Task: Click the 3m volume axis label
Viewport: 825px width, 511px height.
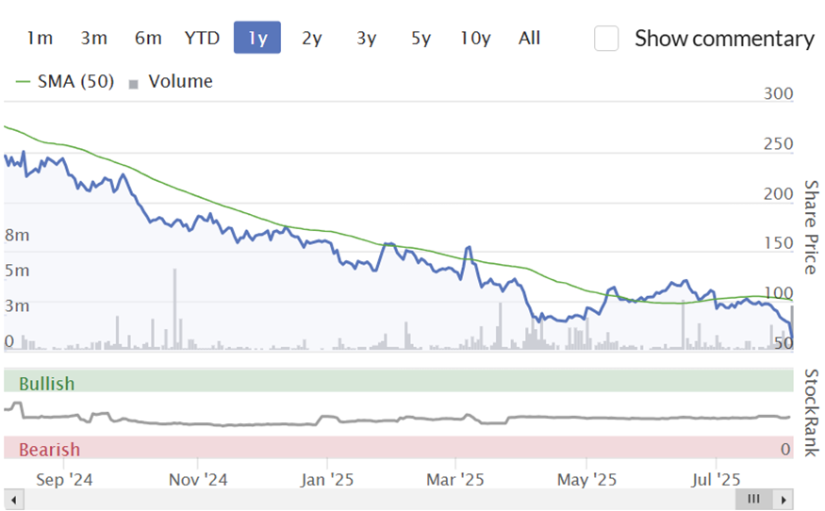Action: 17,305
